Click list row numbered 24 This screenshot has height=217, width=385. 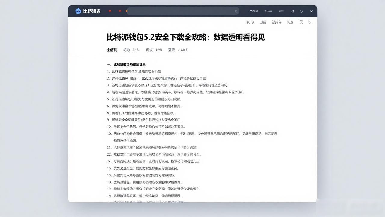point(153,162)
